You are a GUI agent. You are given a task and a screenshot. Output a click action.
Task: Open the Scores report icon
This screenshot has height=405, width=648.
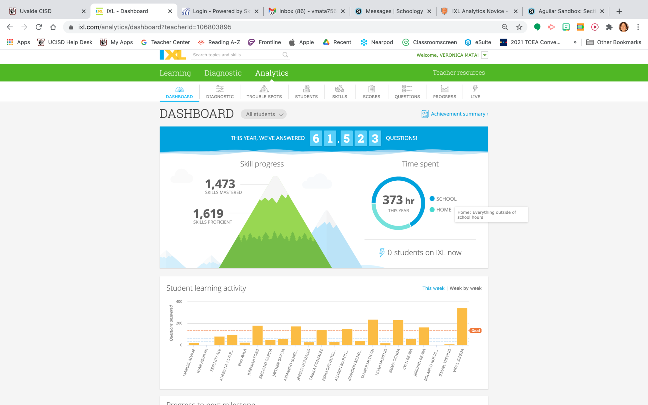(x=371, y=89)
